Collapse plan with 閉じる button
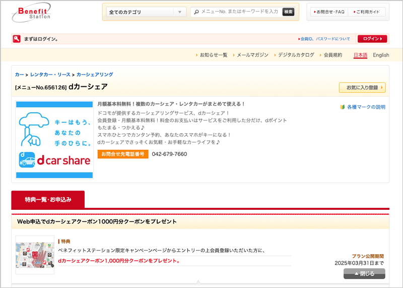The image size is (403, 288). [364, 273]
